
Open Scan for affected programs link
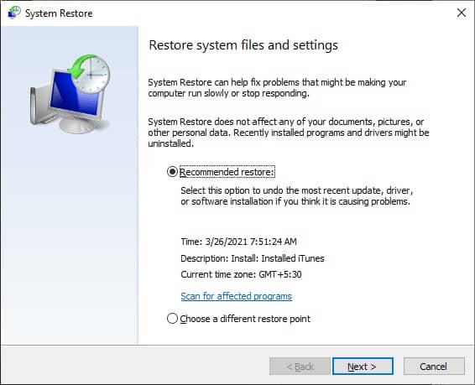click(237, 296)
